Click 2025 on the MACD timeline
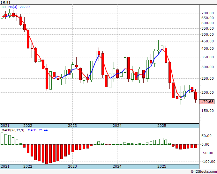 coord(162,166)
